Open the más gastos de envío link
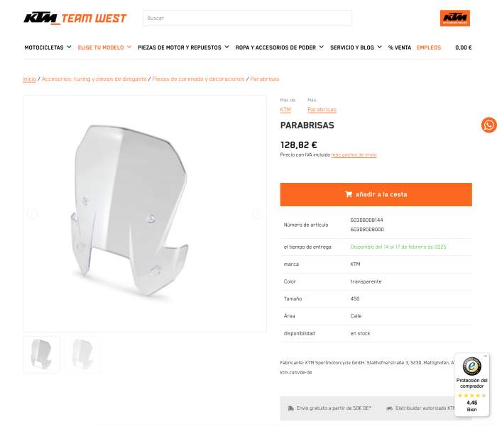Image resolution: width=497 pixels, height=426 pixels. [x=354, y=155]
